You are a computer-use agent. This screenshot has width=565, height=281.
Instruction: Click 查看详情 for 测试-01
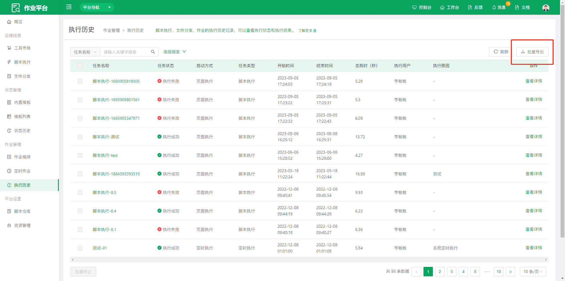pyautogui.click(x=534, y=248)
